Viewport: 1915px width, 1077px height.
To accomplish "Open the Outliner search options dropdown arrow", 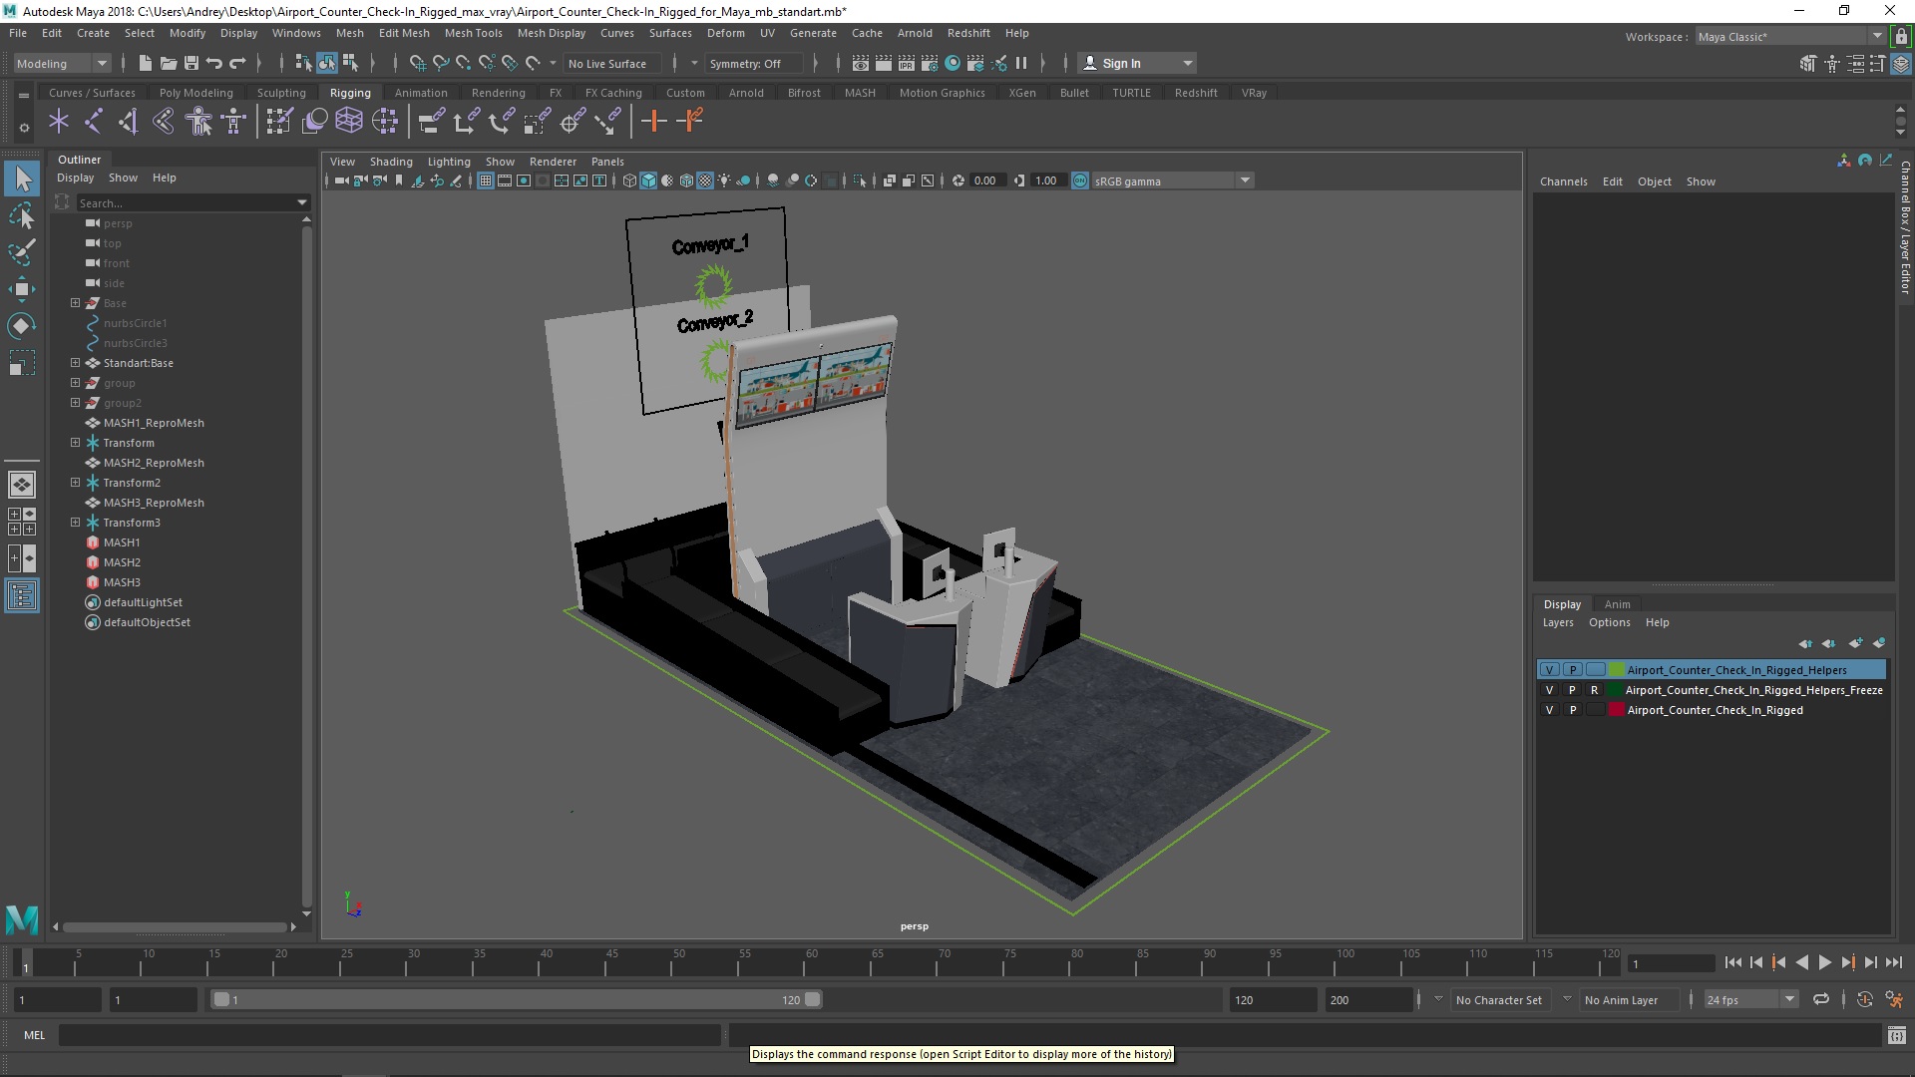I will [x=301, y=202].
